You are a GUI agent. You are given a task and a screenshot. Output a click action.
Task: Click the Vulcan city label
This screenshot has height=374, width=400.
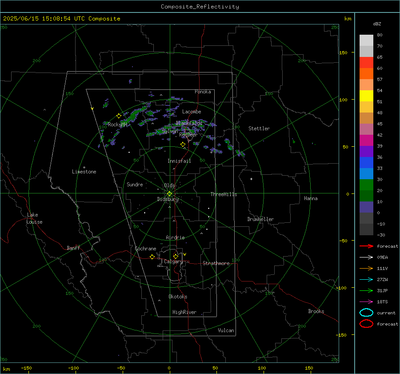pos(226,330)
